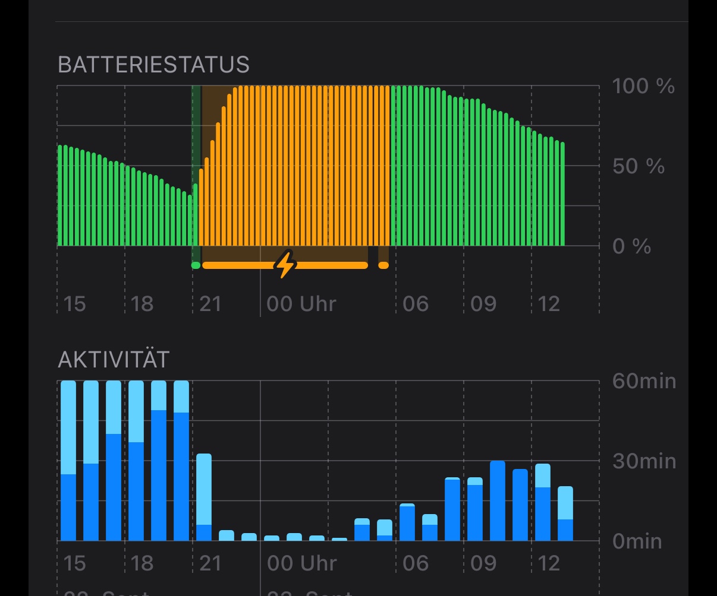Select the activity bar at 06 Uhr
Viewport: 717px width, 596px height.
pyautogui.click(x=407, y=522)
